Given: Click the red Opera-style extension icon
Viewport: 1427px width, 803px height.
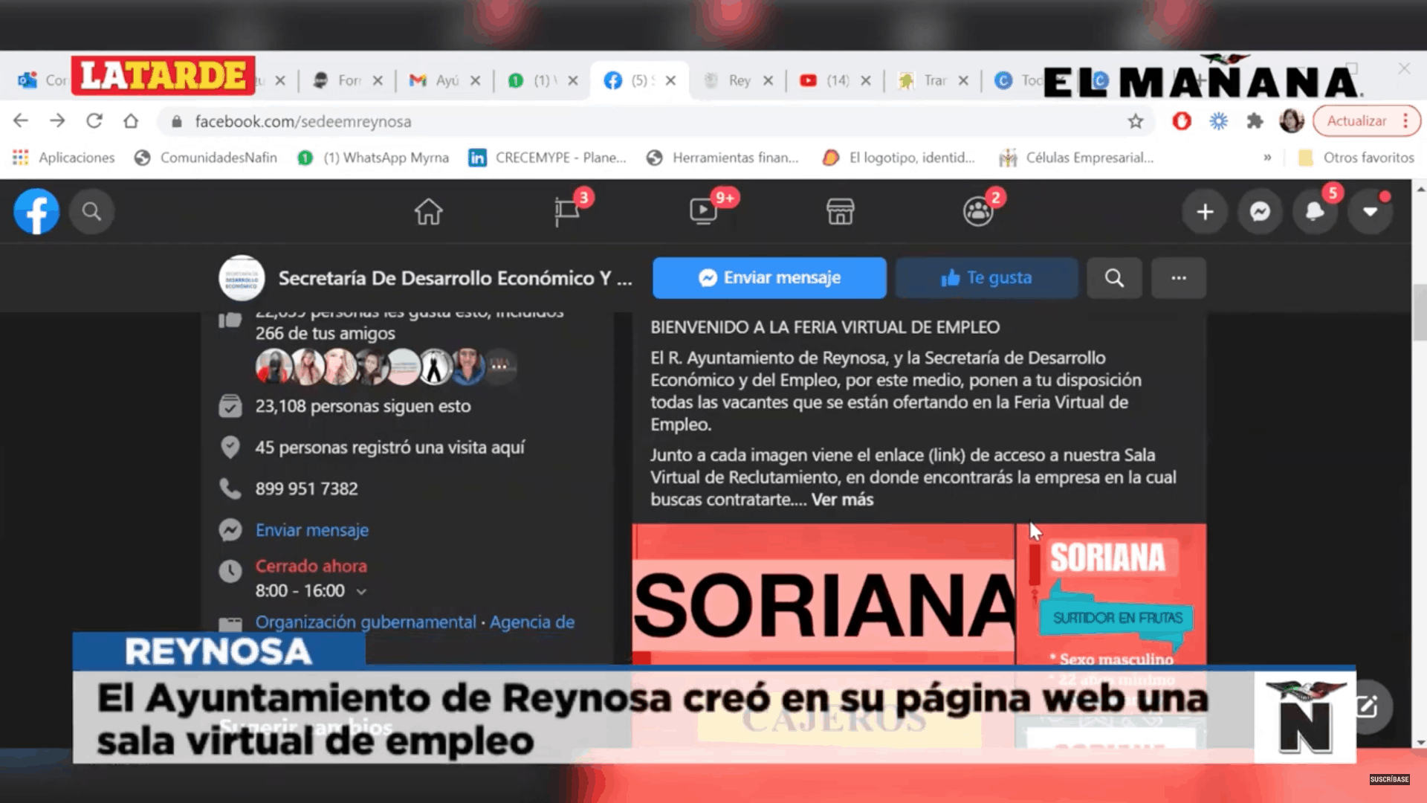Looking at the screenshot, I should click(1181, 120).
